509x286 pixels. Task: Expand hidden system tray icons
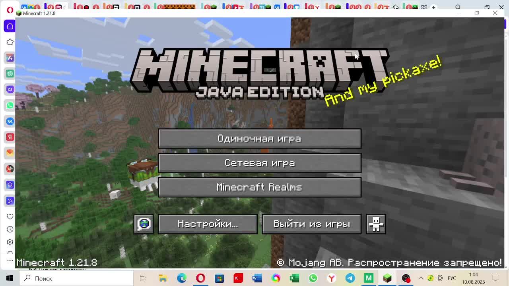pos(421,278)
